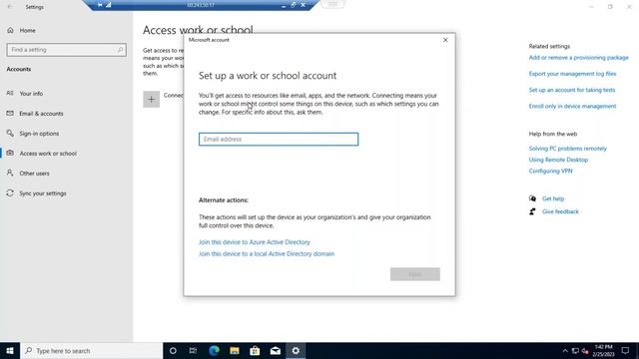The height and width of the screenshot is (359, 639).
Task: Click the Sync your settings arrows icon
Action: pyautogui.click(x=10, y=192)
